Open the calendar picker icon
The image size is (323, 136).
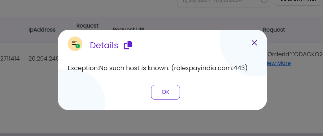point(264,1)
